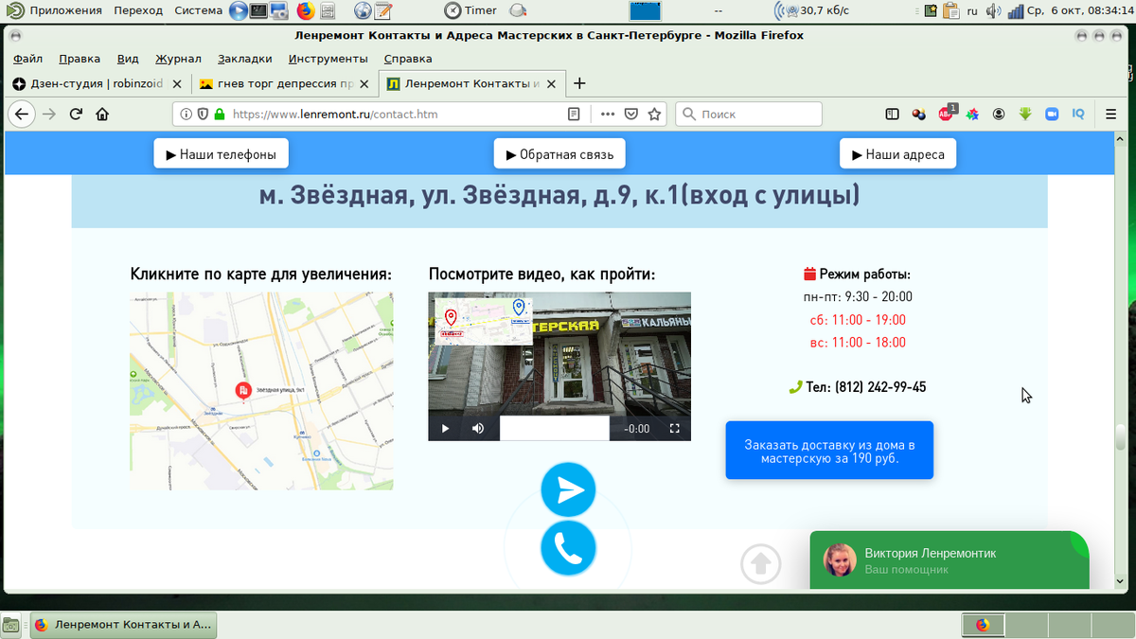
Task: Open Adblock Plus extension
Action: (x=947, y=113)
